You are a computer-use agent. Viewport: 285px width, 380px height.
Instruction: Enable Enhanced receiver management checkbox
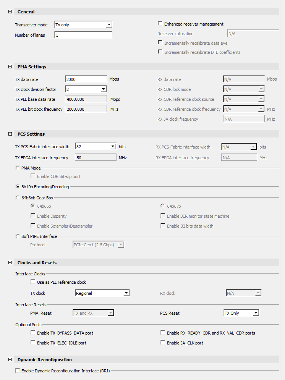click(160, 24)
